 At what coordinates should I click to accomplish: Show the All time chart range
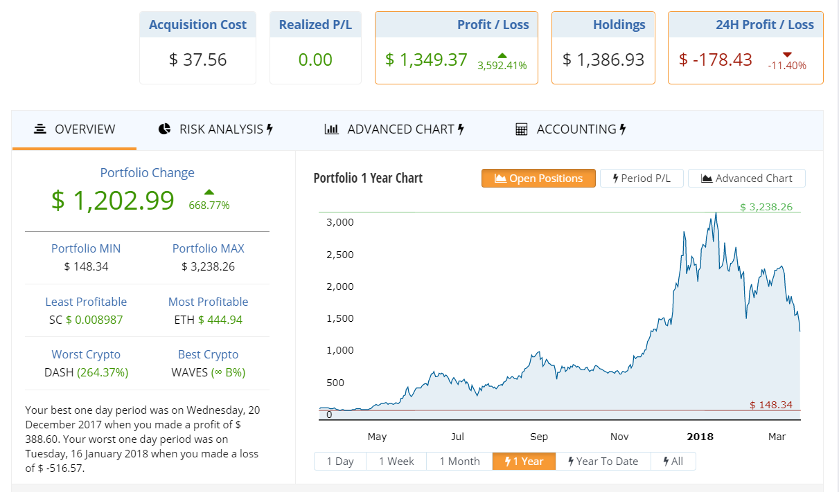[x=673, y=462]
